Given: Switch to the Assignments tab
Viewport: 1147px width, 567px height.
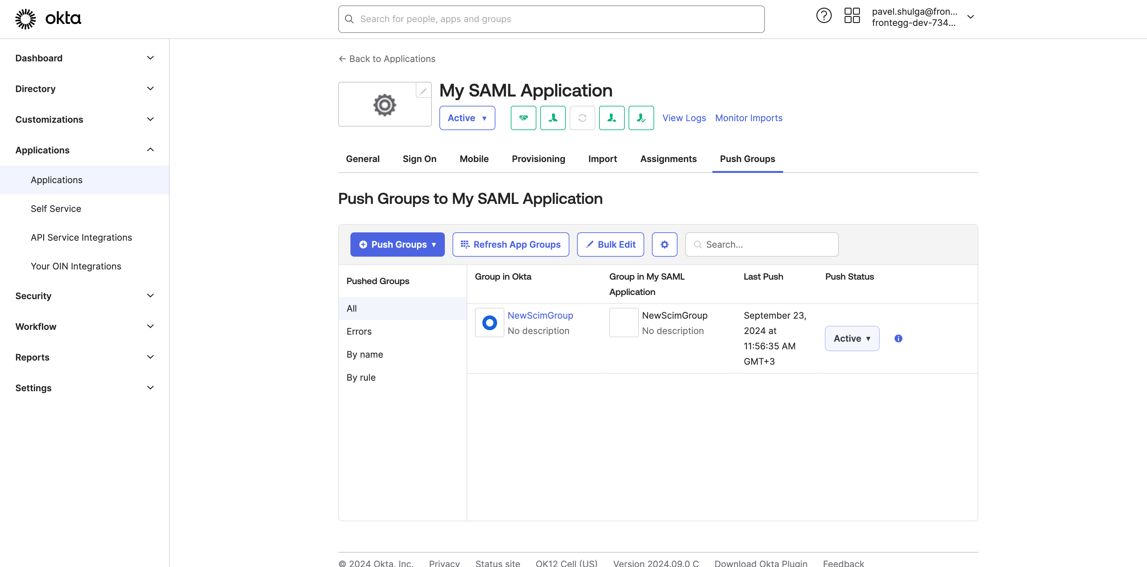Looking at the screenshot, I should point(668,159).
